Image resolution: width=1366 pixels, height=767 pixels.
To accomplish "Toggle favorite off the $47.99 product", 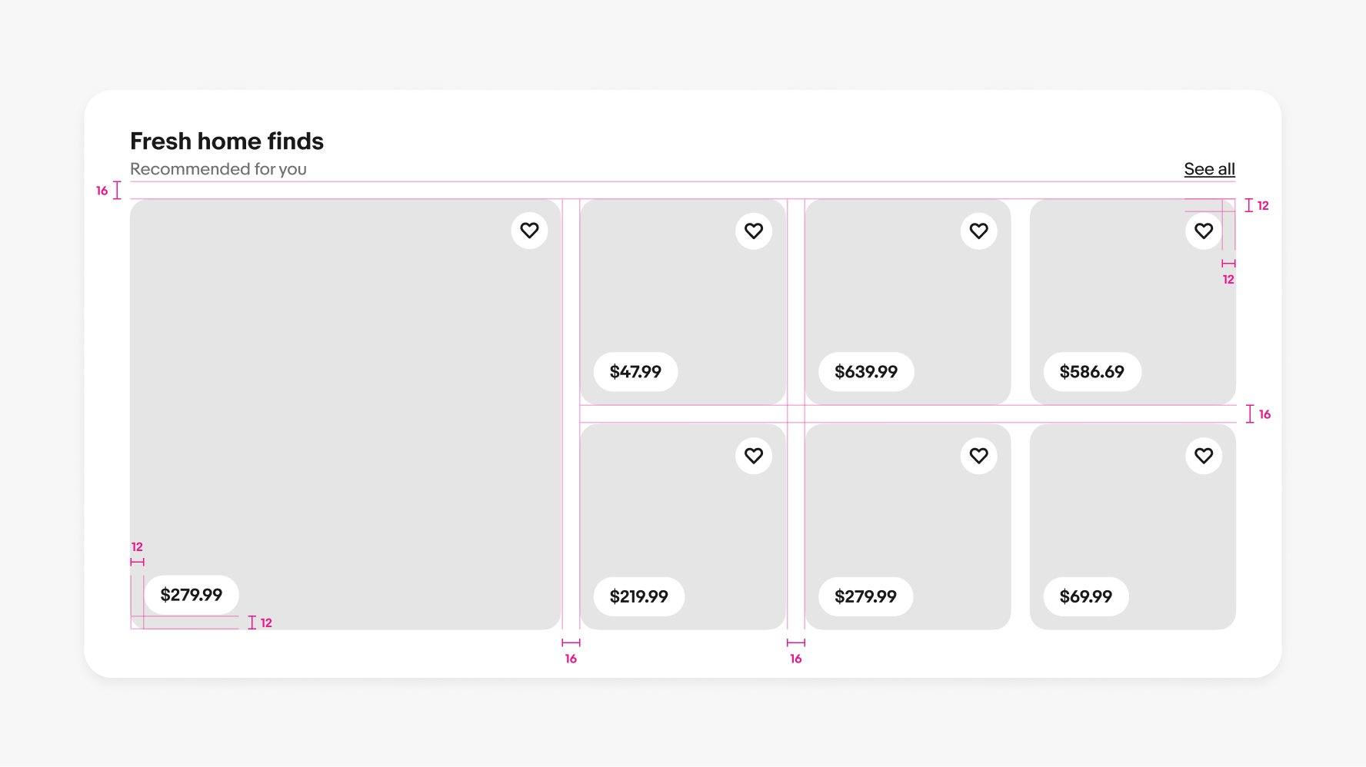I will [754, 231].
